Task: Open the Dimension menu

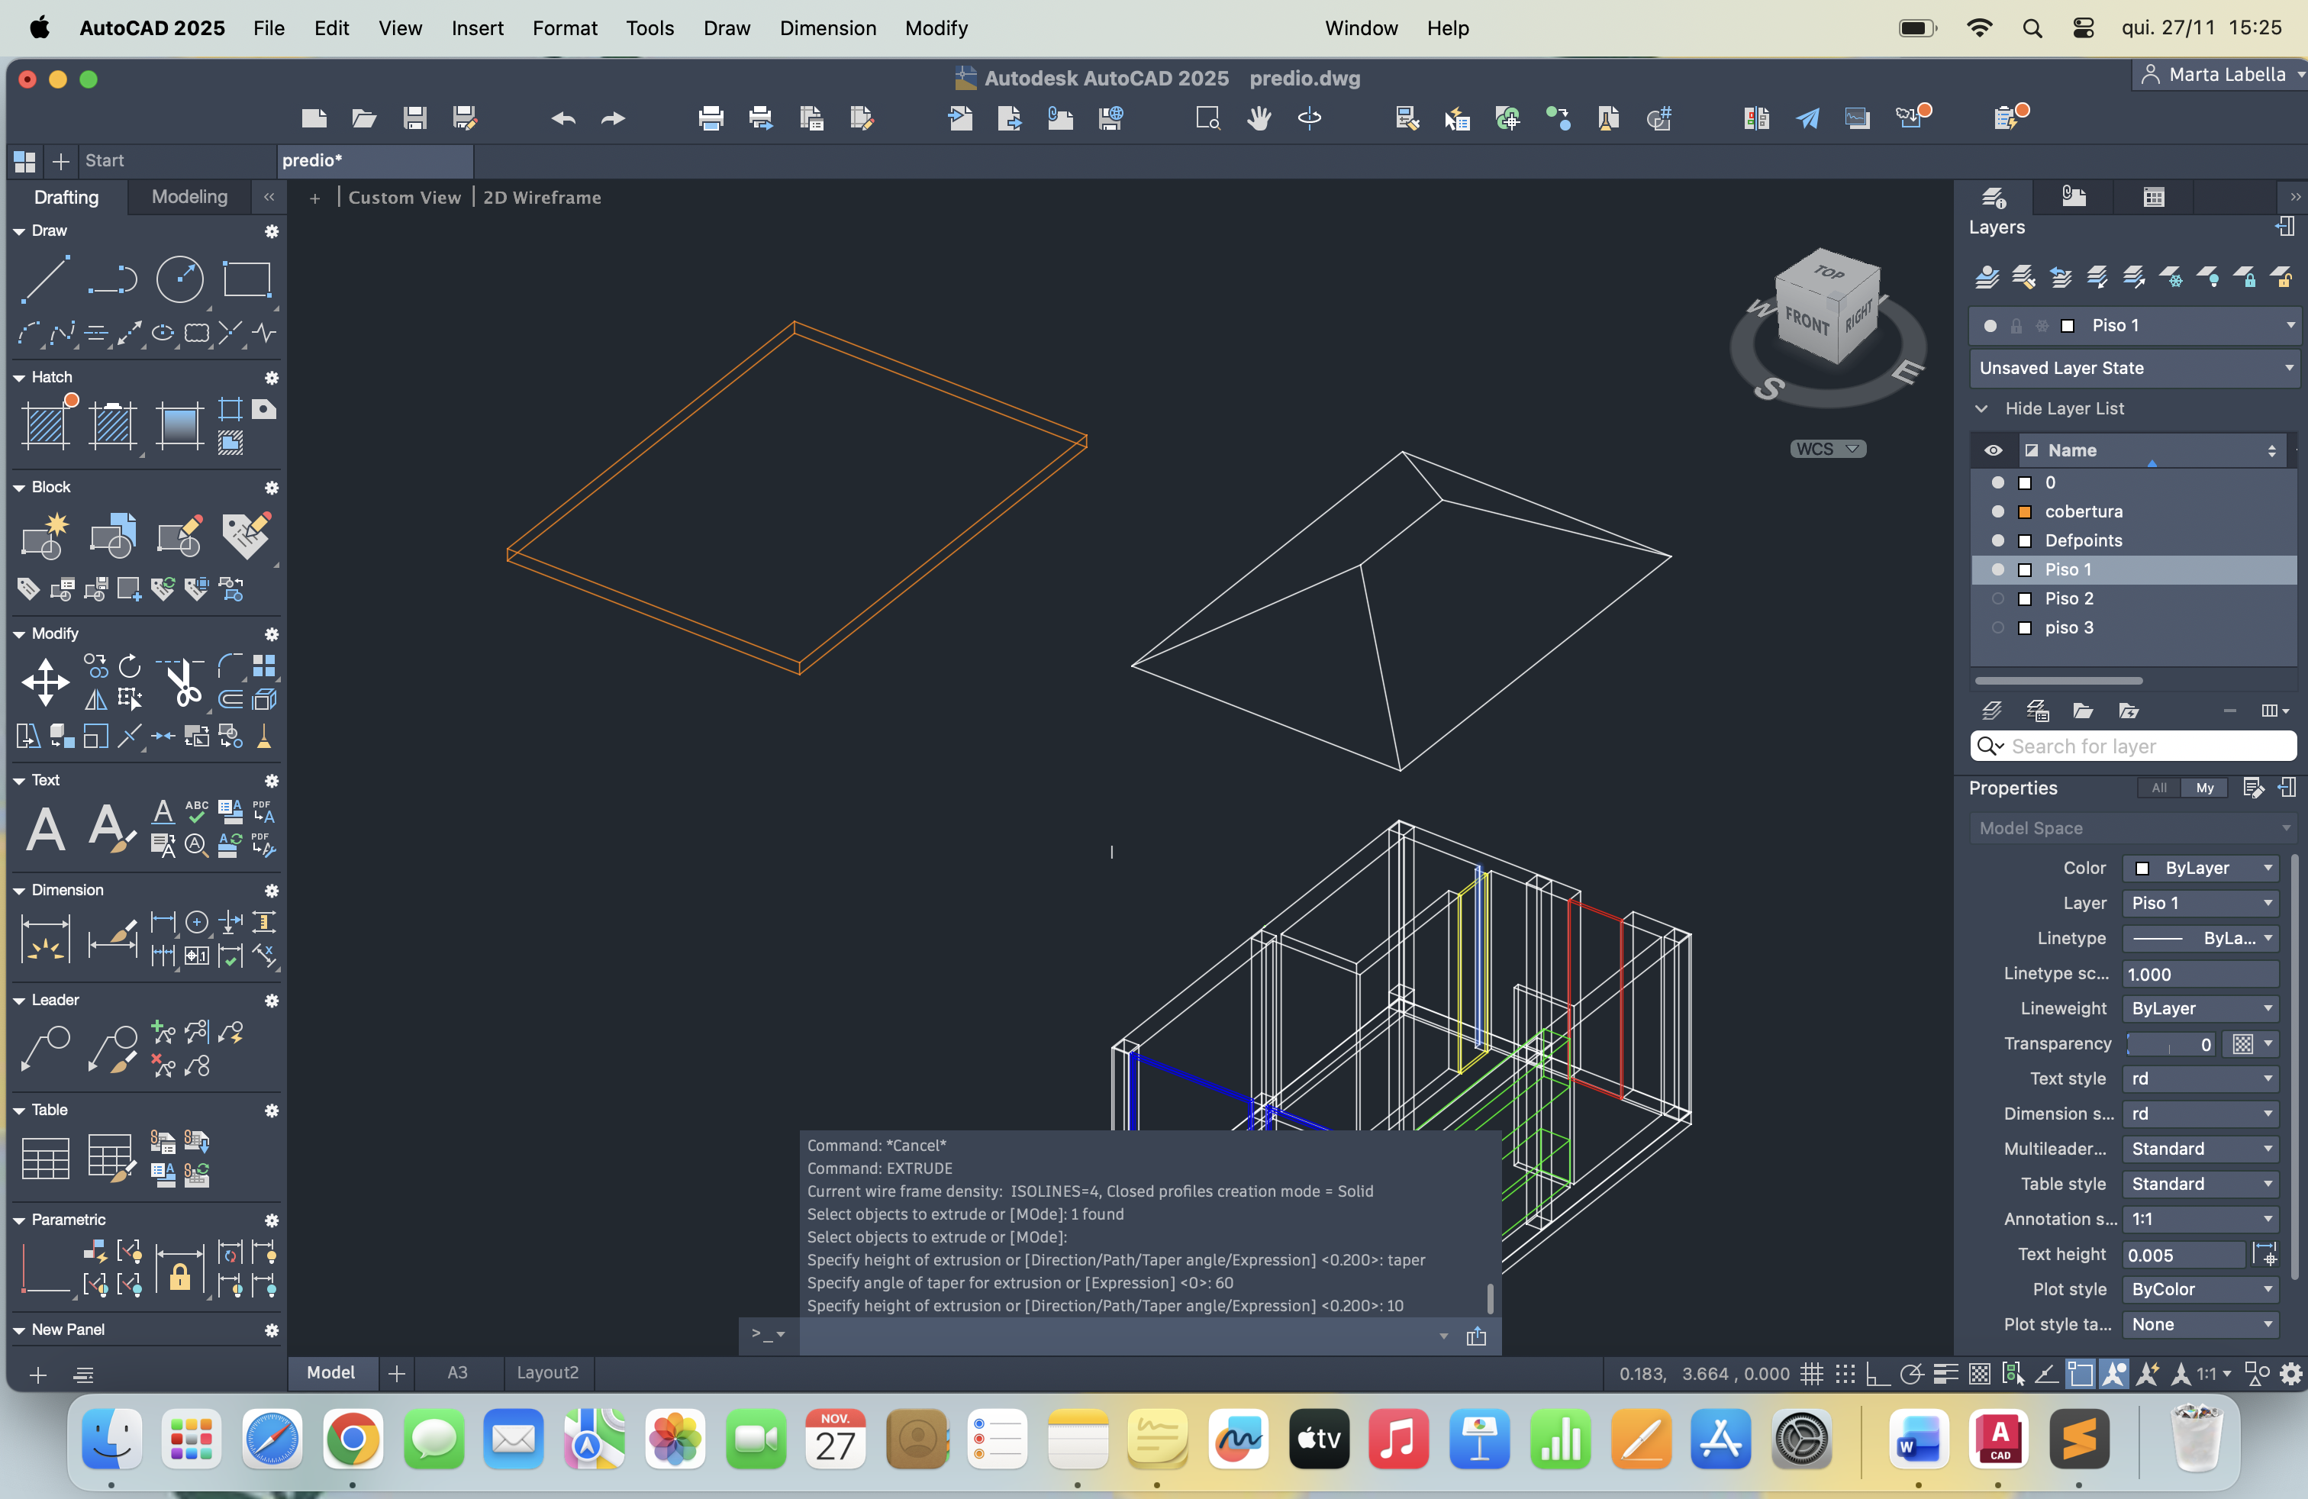Action: point(827,28)
